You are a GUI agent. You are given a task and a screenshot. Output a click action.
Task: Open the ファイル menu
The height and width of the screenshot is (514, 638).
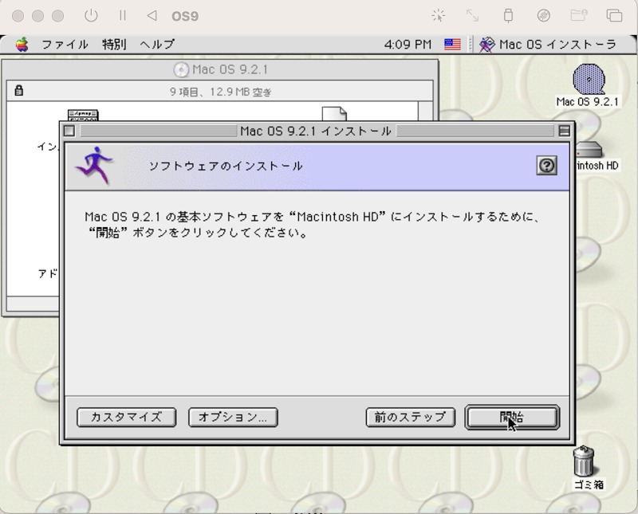coord(65,45)
